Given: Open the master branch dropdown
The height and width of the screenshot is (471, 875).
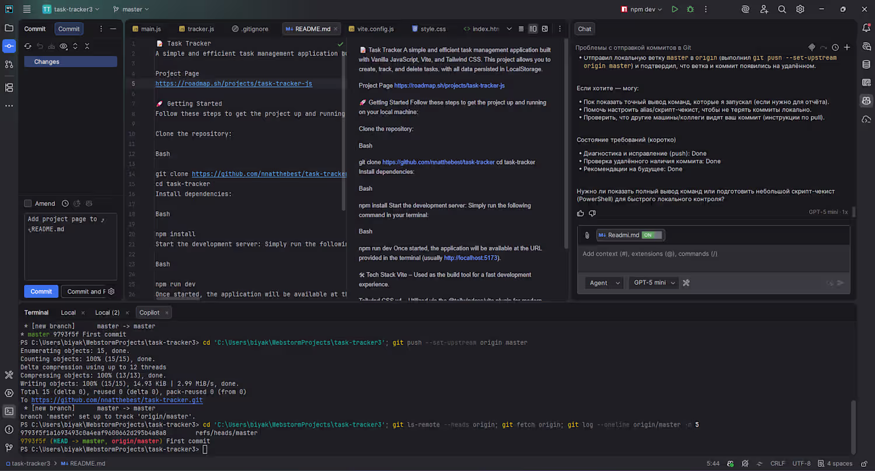Looking at the screenshot, I should (131, 9).
